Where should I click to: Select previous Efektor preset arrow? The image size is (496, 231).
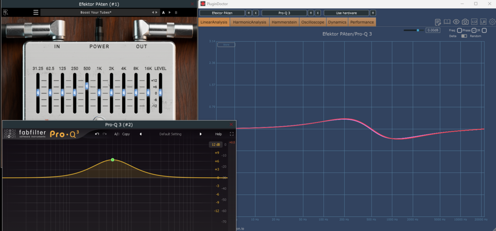pyautogui.click(x=153, y=12)
